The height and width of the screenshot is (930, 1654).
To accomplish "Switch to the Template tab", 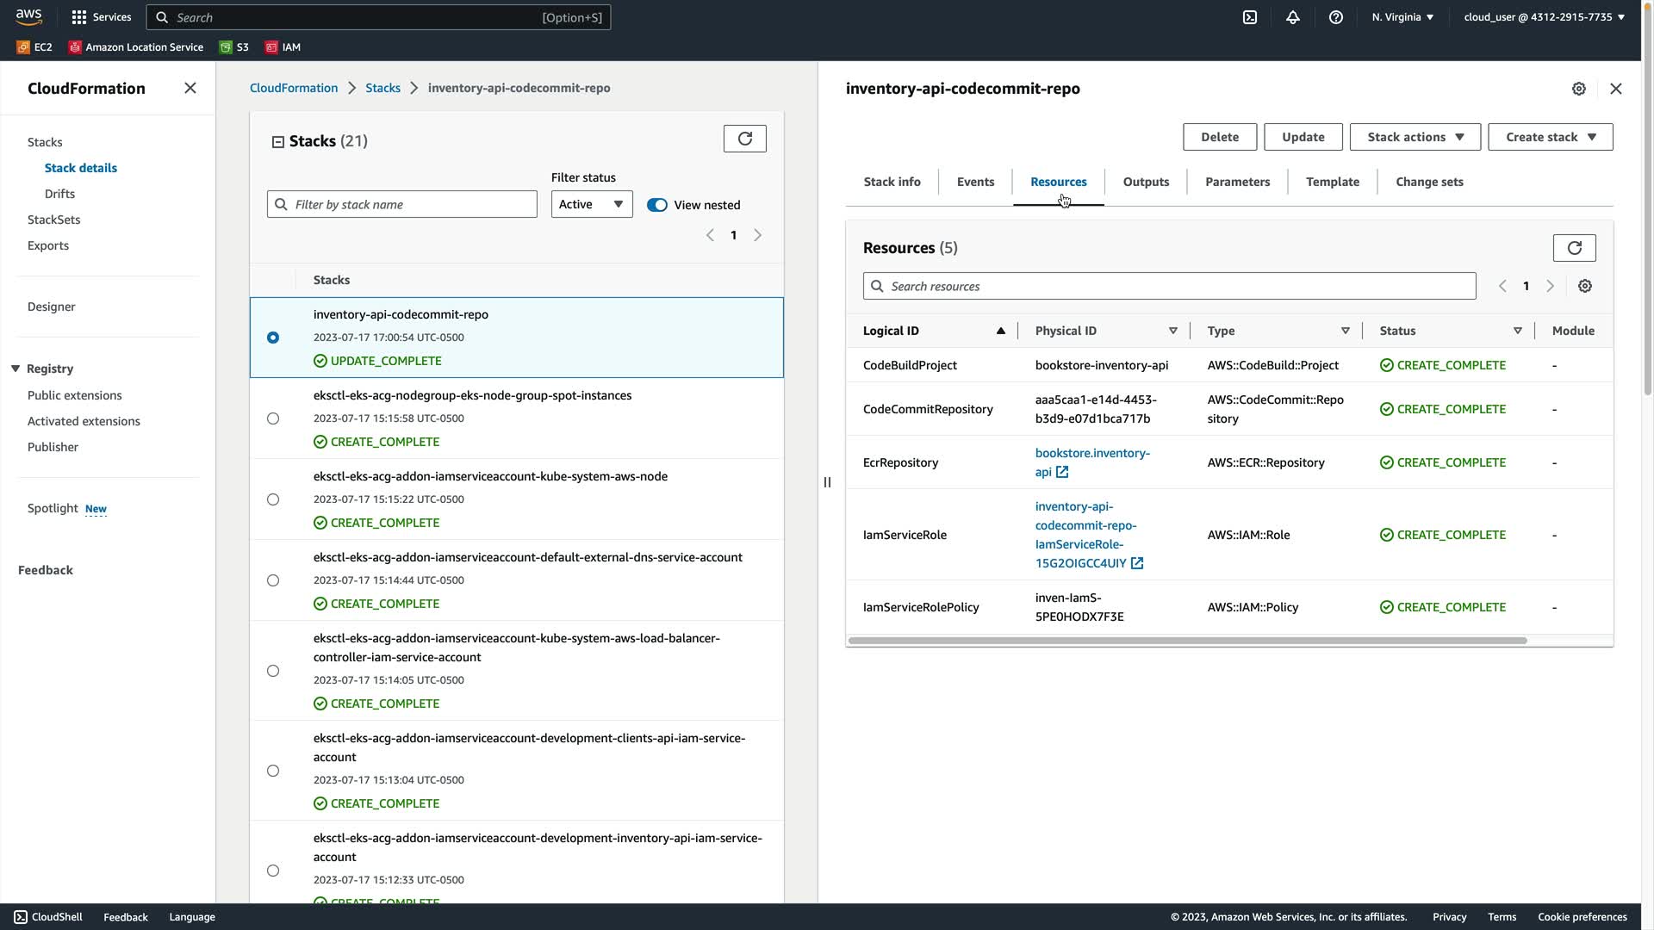I will pyautogui.click(x=1332, y=182).
